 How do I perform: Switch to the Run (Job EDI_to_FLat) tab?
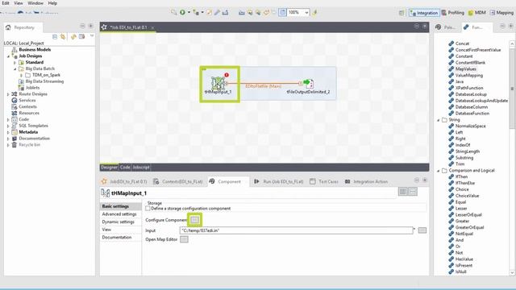[x=279, y=181]
